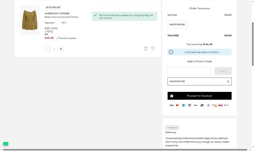
Task: Click the Mastercard payment icon
Action: pyautogui.click(x=177, y=105)
